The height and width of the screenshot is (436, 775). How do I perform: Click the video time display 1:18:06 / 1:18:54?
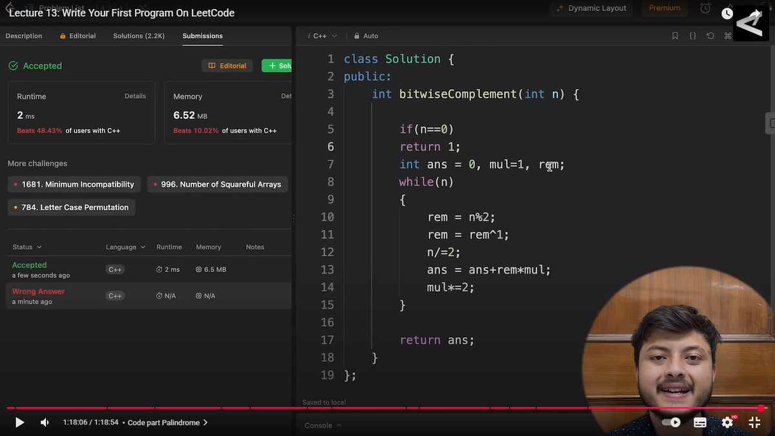pyautogui.click(x=90, y=422)
